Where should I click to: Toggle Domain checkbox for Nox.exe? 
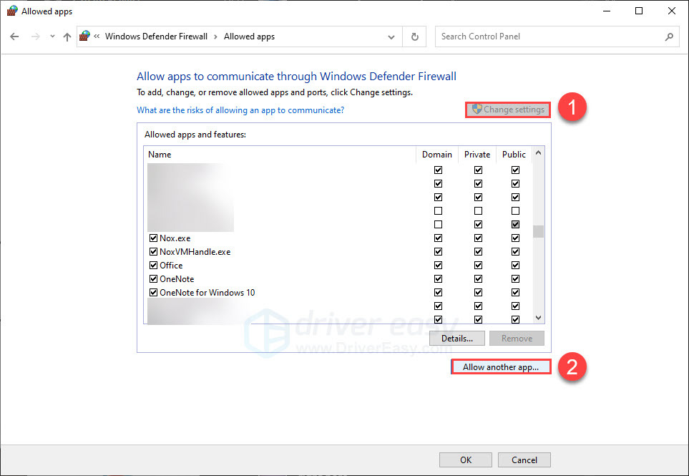point(438,238)
